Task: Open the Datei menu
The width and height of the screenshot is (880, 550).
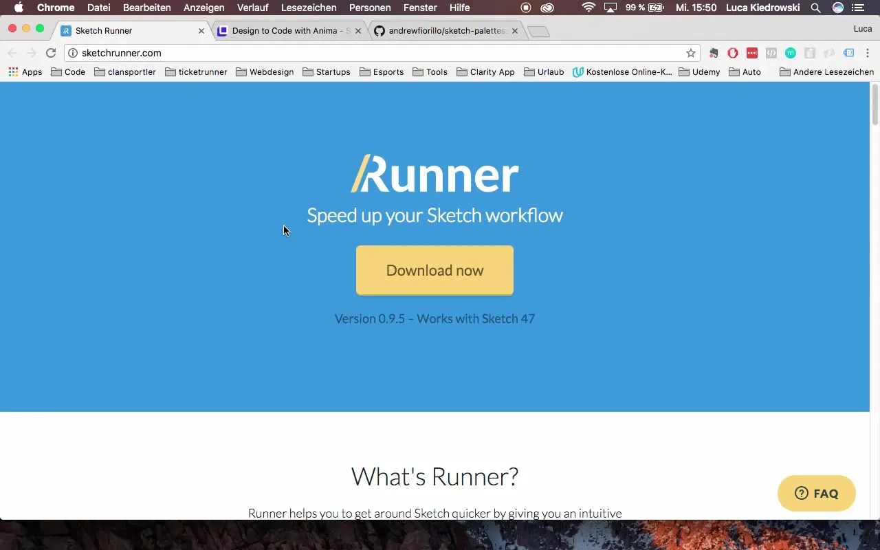Action: click(x=99, y=8)
